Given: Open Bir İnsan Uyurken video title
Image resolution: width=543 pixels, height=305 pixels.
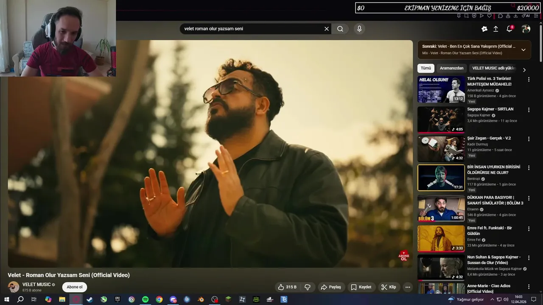Looking at the screenshot, I should [x=493, y=170].
